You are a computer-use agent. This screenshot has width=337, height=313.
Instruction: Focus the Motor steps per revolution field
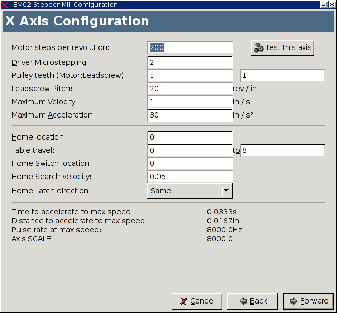pos(190,47)
